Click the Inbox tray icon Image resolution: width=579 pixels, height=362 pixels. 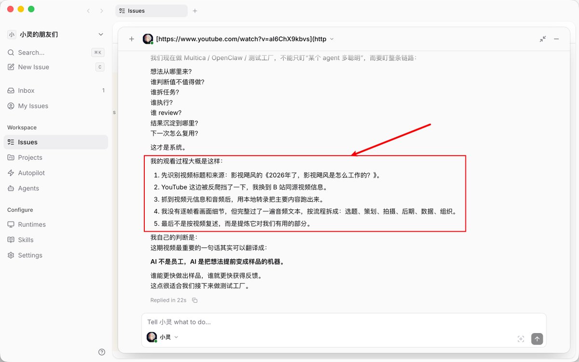pyautogui.click(x=11, y=90)
